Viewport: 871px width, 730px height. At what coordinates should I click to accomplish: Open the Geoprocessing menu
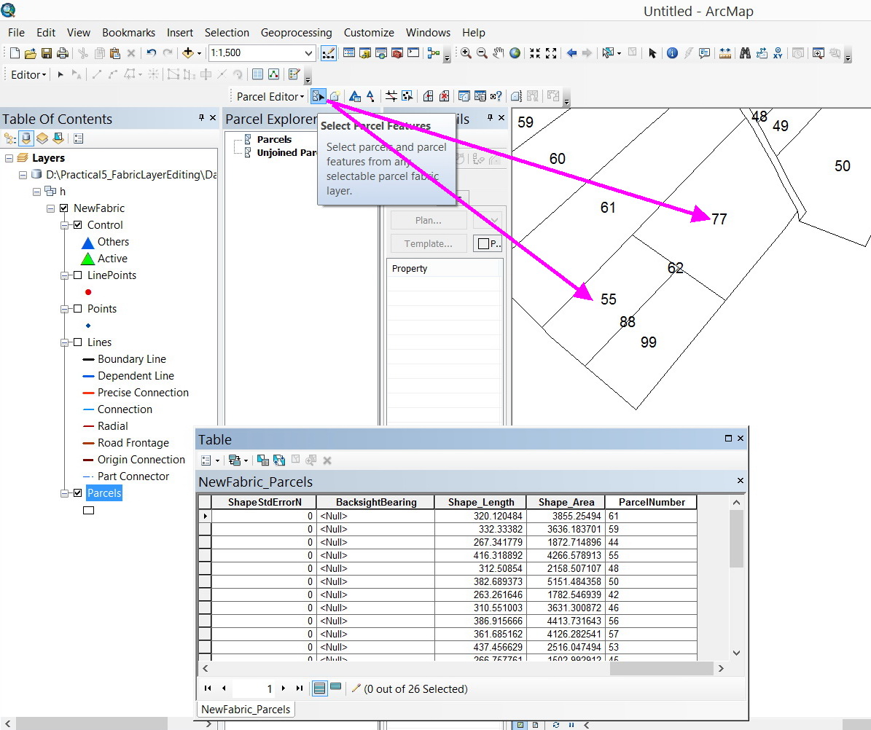coord(296,33)
